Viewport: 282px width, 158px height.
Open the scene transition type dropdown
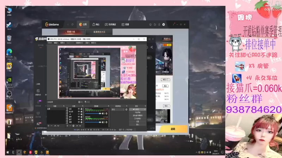117,110
